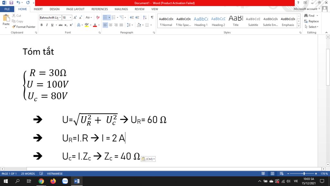Decrease font size with Shrink Font icon
The width and height of the screenshot is (330, 186).
[80, 17]
